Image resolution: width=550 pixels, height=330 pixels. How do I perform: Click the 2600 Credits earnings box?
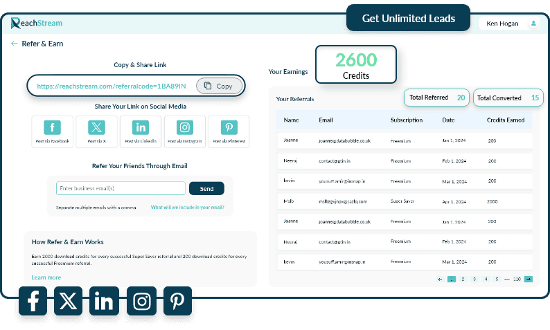click(x=356, y=64)
